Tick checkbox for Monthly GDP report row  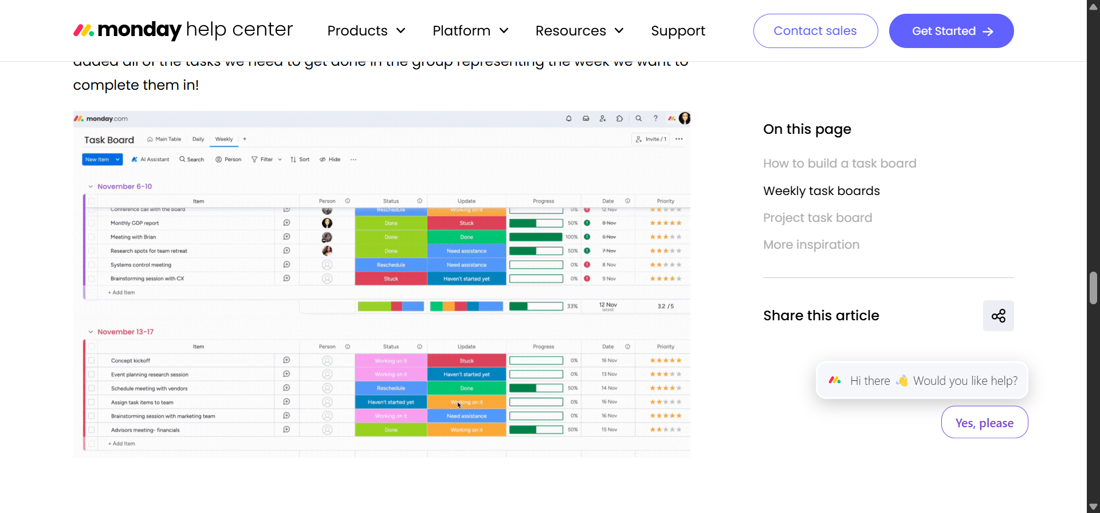(92, 223)
